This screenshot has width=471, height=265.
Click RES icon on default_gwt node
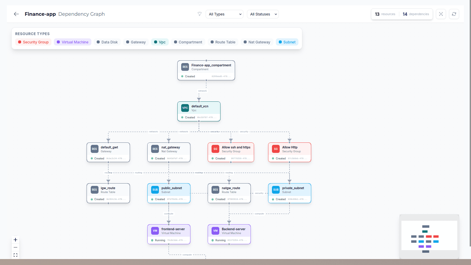[x=94, y=149]
